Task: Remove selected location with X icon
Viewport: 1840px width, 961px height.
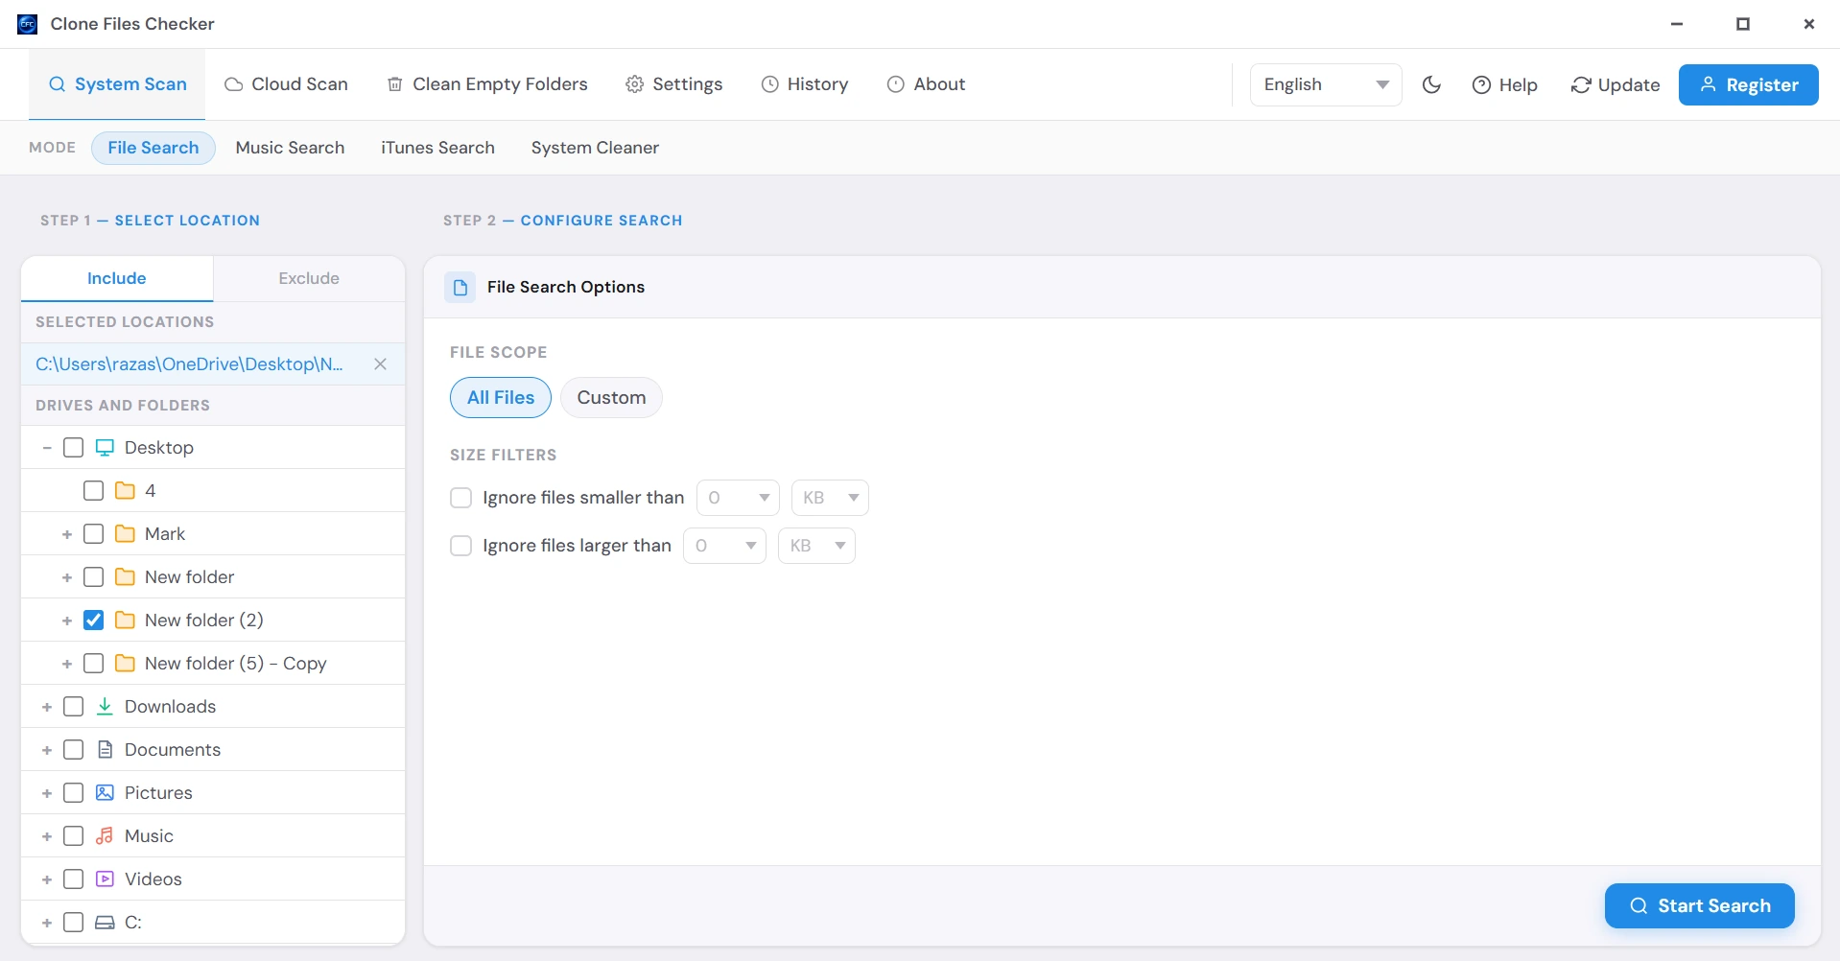Action: 380,363
